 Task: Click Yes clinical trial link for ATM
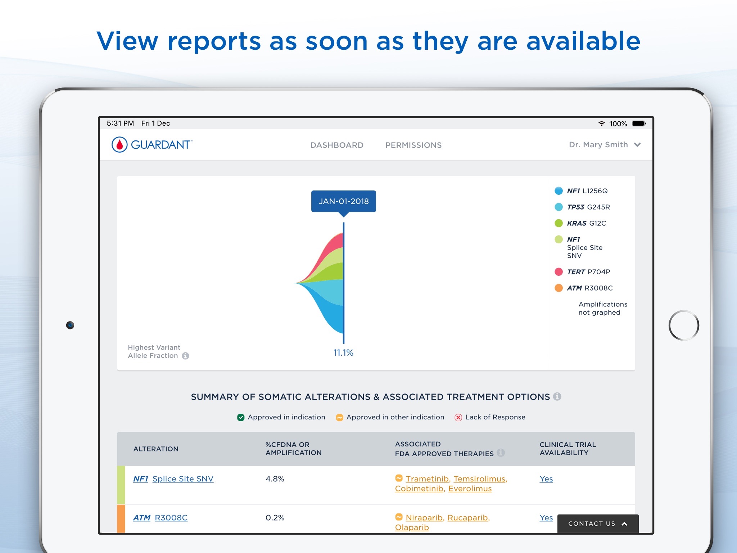546,518
